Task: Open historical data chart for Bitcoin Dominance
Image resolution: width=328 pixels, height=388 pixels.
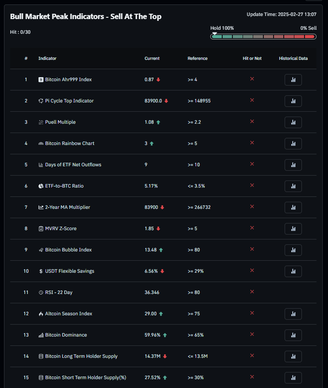Action: (293, 335)
